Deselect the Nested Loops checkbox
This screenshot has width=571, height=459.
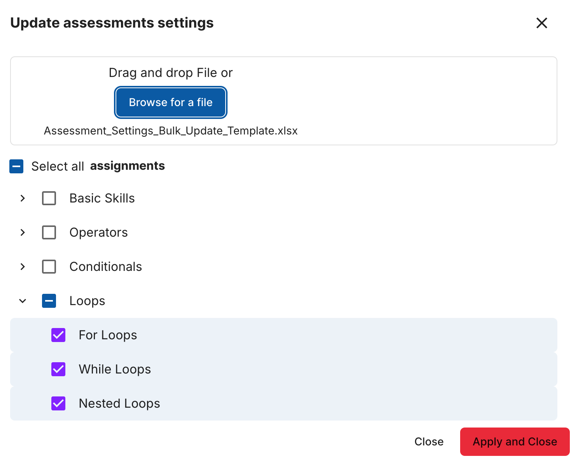coord(58,403)
